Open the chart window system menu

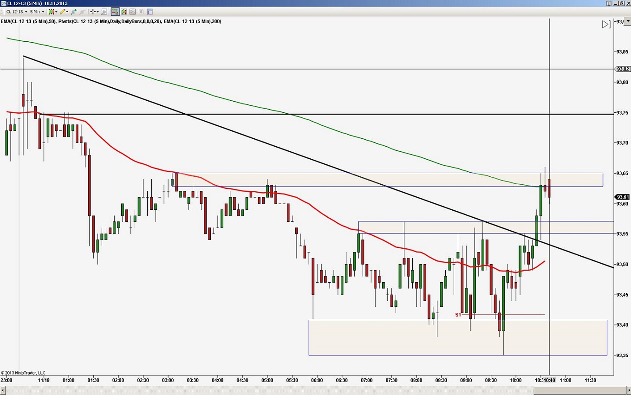3,3
